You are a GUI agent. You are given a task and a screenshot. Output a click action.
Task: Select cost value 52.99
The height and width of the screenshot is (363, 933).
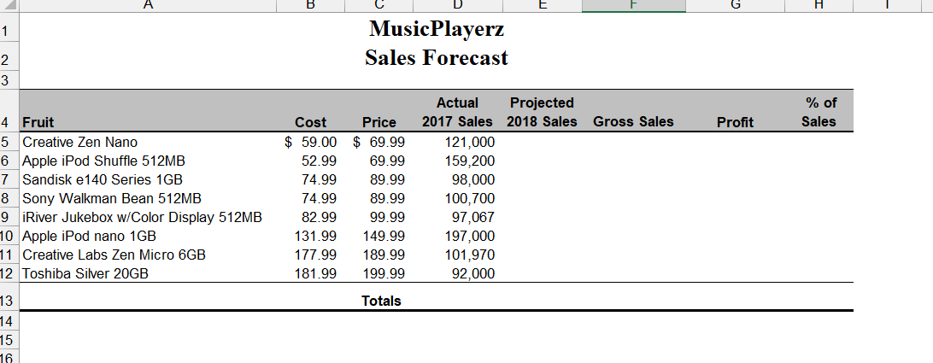click(x=311, y=161)
